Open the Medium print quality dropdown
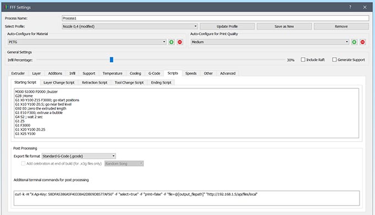 (x=270, y=42)
